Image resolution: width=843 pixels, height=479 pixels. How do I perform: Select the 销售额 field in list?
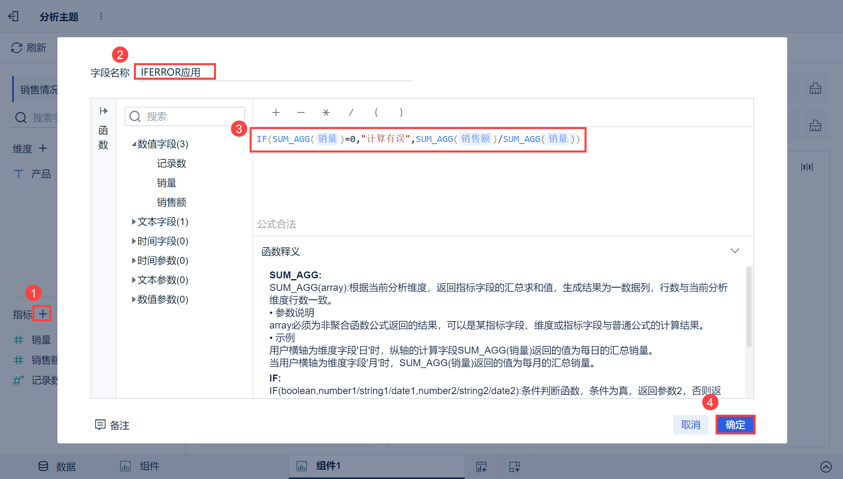pyautogui.click(x=172, y=202)
